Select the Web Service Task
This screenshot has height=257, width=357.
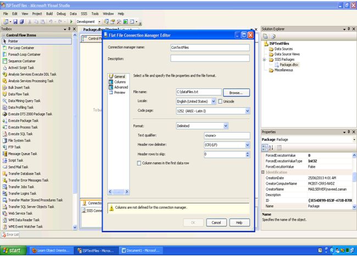click(20, 213)
